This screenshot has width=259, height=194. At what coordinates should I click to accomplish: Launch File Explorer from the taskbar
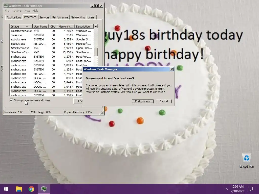19,189
